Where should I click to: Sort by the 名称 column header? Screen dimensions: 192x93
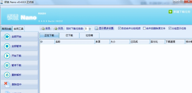pyautogui.click(x=75, y=42)
